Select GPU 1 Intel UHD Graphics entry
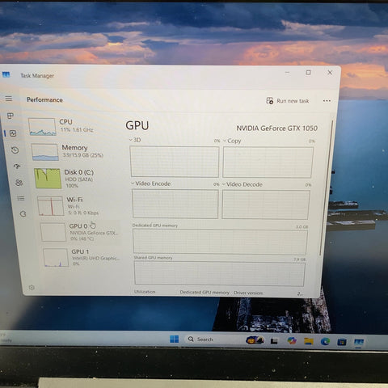 tap(81, 258)
